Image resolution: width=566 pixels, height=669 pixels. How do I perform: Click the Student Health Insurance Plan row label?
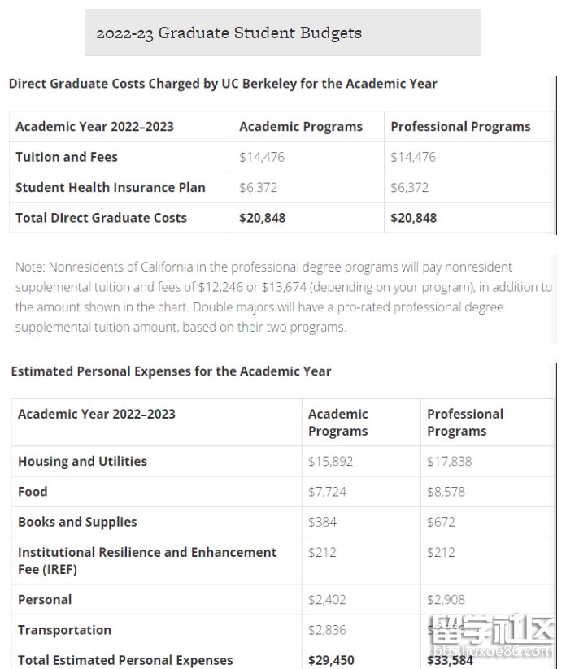[111, 187]
